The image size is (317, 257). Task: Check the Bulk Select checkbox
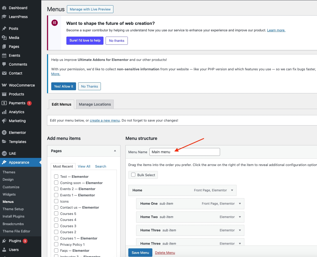pos(133,175)
